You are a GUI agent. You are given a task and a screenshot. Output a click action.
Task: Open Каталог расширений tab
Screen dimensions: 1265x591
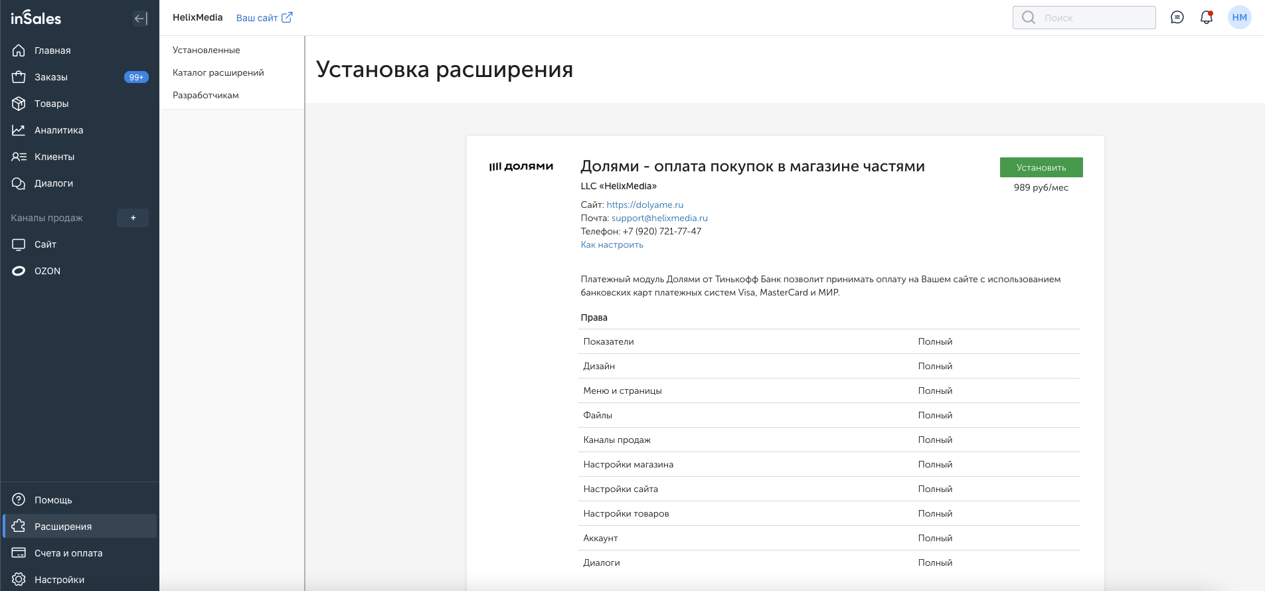click(218, 72)
